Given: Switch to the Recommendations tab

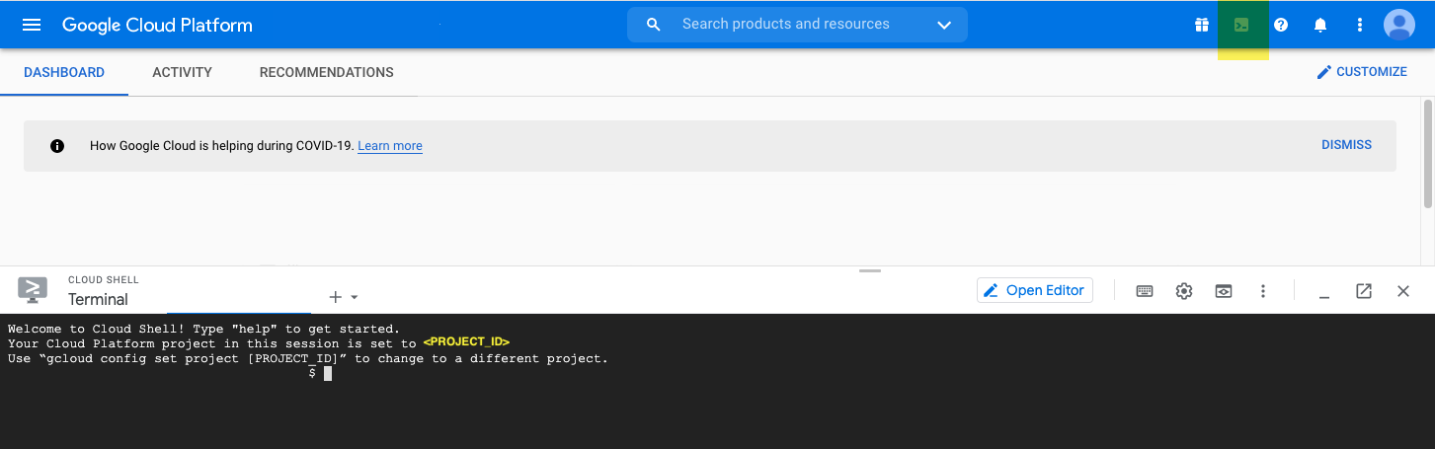Looking at the screenshot, I should click(x=326, y=72).
